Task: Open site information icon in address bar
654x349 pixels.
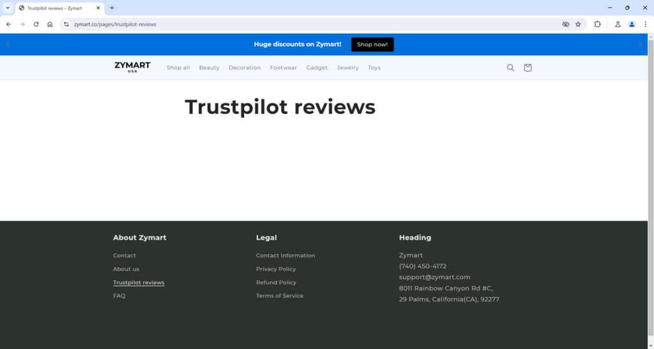Action: pos(66,24)
